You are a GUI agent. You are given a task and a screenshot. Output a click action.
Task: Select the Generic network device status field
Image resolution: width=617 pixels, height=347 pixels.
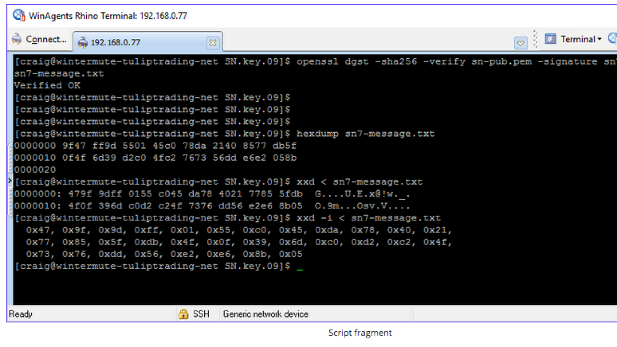[x=265, y=314]
